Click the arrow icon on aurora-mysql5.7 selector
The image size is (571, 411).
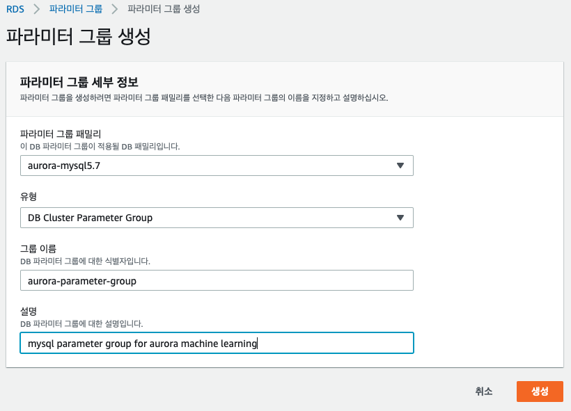[400, 166]
